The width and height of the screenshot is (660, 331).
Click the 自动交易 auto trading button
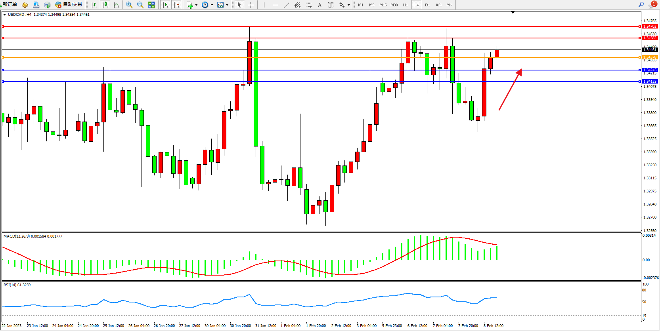pos(69,5)
